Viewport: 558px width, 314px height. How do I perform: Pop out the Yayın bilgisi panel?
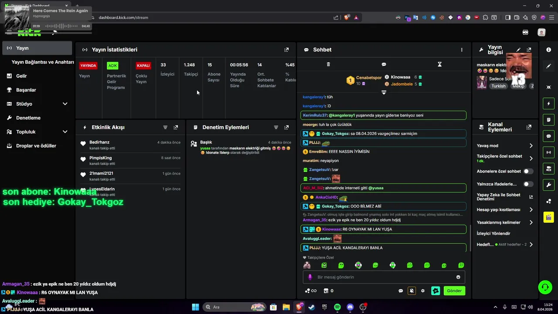(x=529, y=50)
